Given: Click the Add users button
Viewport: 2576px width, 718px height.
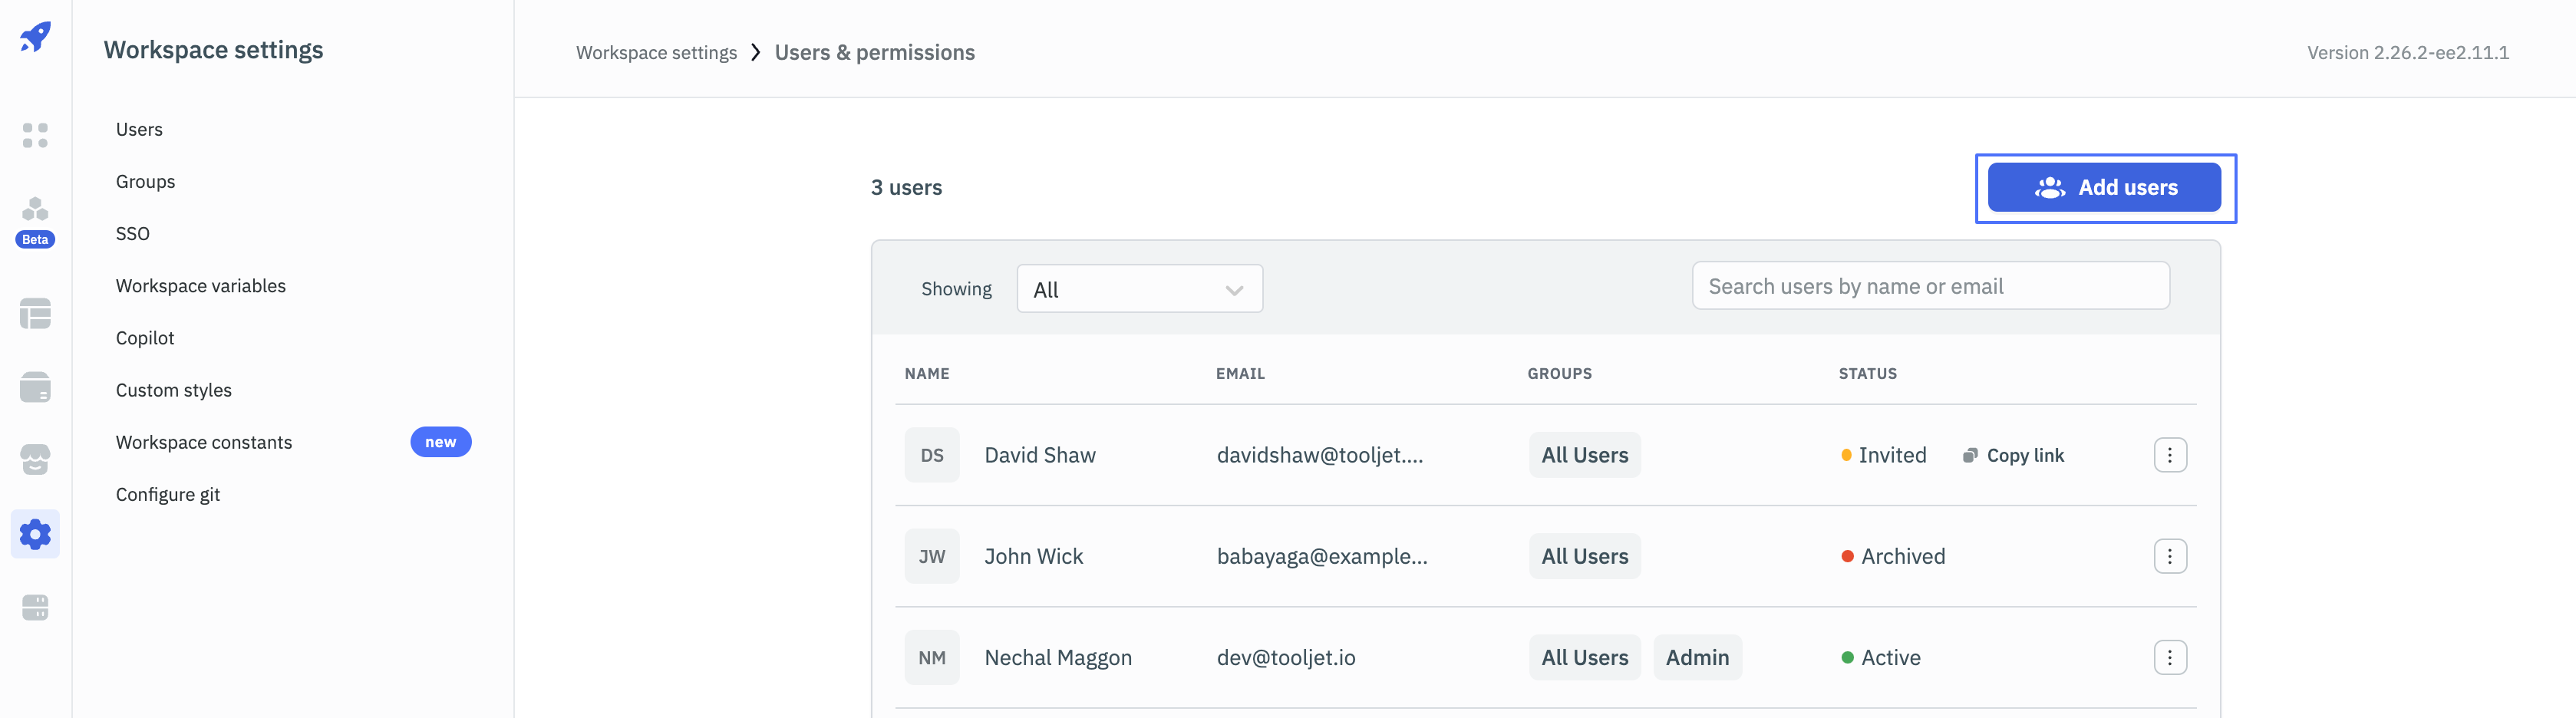Looking at the screenshot, I should 2104,187.
